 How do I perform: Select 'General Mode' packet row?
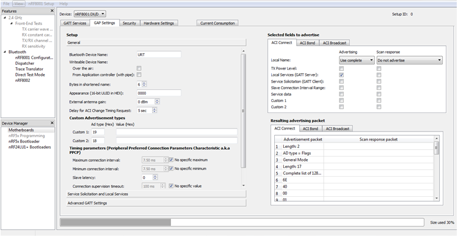tap(303, 160)
